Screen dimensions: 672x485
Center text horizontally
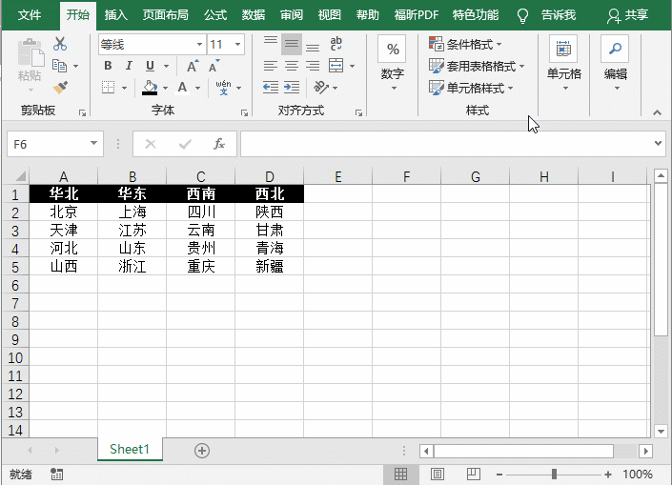point(292,66)
